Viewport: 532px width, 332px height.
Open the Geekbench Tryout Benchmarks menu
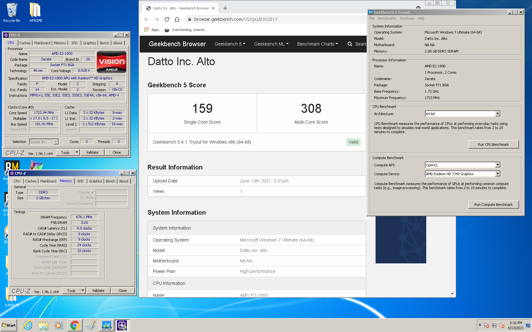(x=387, y=18)
